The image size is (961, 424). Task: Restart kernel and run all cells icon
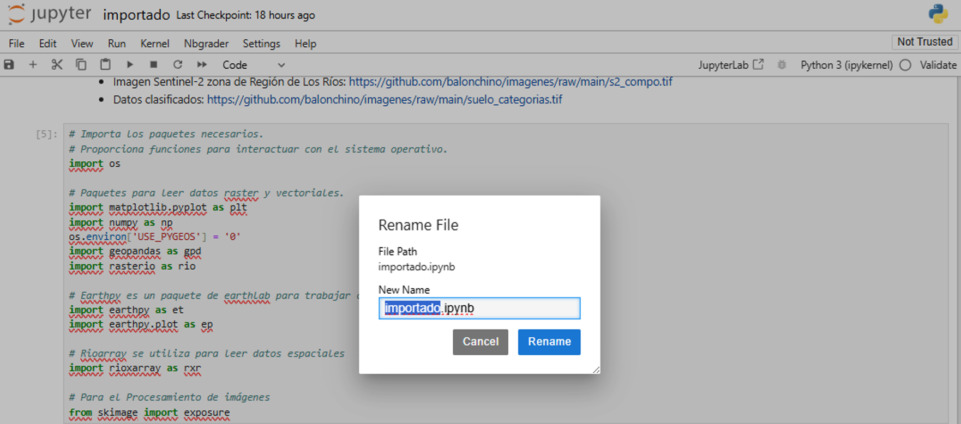click(202, 65)
